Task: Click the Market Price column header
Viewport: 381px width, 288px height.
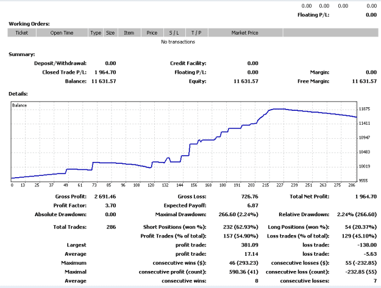Action: pyautogui.click(x=245, y=33)
